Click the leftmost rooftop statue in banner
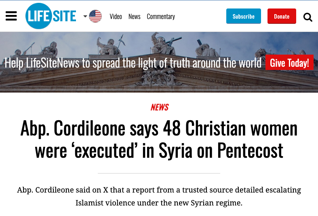 tap(18, 53)
